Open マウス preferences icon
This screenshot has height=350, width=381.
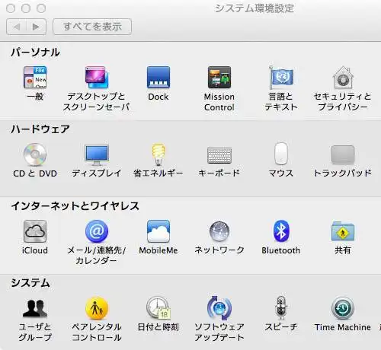click(x=281, y=154)
